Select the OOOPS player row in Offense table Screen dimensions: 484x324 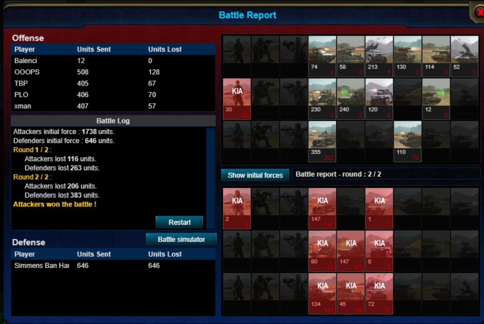tap(113, 72)
